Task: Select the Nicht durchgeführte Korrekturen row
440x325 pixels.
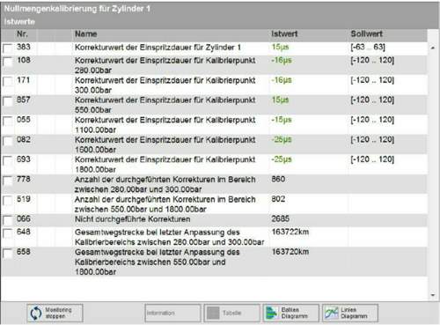Action: click(x=214, y=219)
